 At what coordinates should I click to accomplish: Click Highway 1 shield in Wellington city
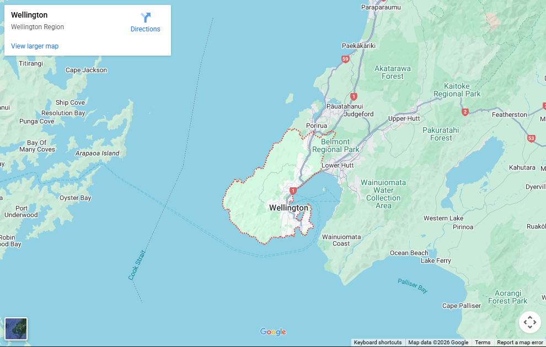293,191
